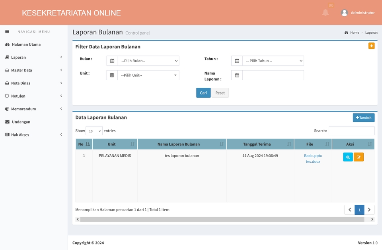Open the blue magnifier view action
The width and height of the screenshot is (382, 250).
pos(347,157)
